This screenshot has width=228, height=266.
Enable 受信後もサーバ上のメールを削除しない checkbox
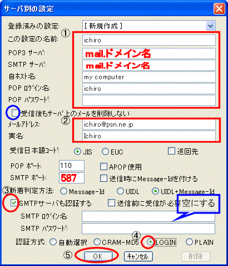(x=15, y=113)
